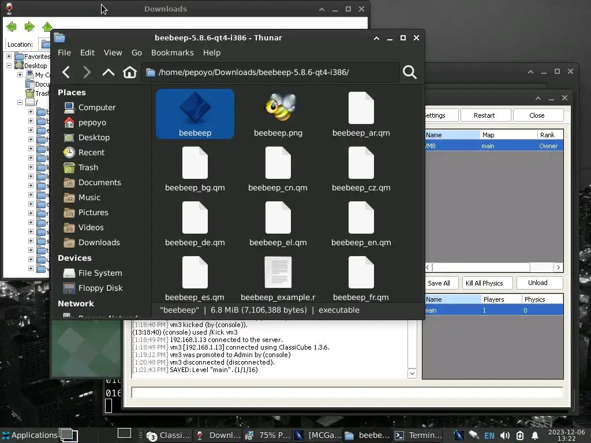Switch to Terminal taskbar item
Screen dimensions: 591x443
(418, 436)
